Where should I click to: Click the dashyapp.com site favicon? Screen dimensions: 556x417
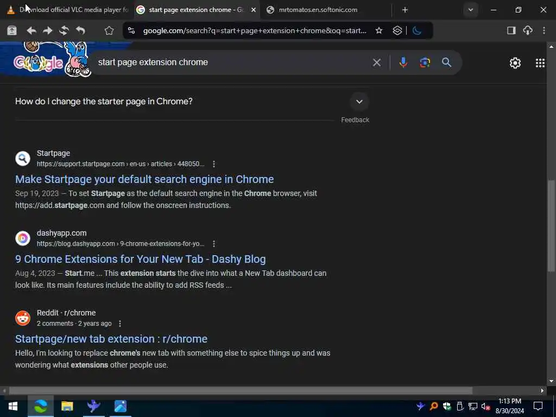[x=23, y=238]
